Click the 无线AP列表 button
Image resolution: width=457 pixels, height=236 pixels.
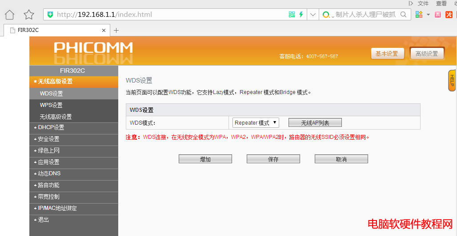315,123
